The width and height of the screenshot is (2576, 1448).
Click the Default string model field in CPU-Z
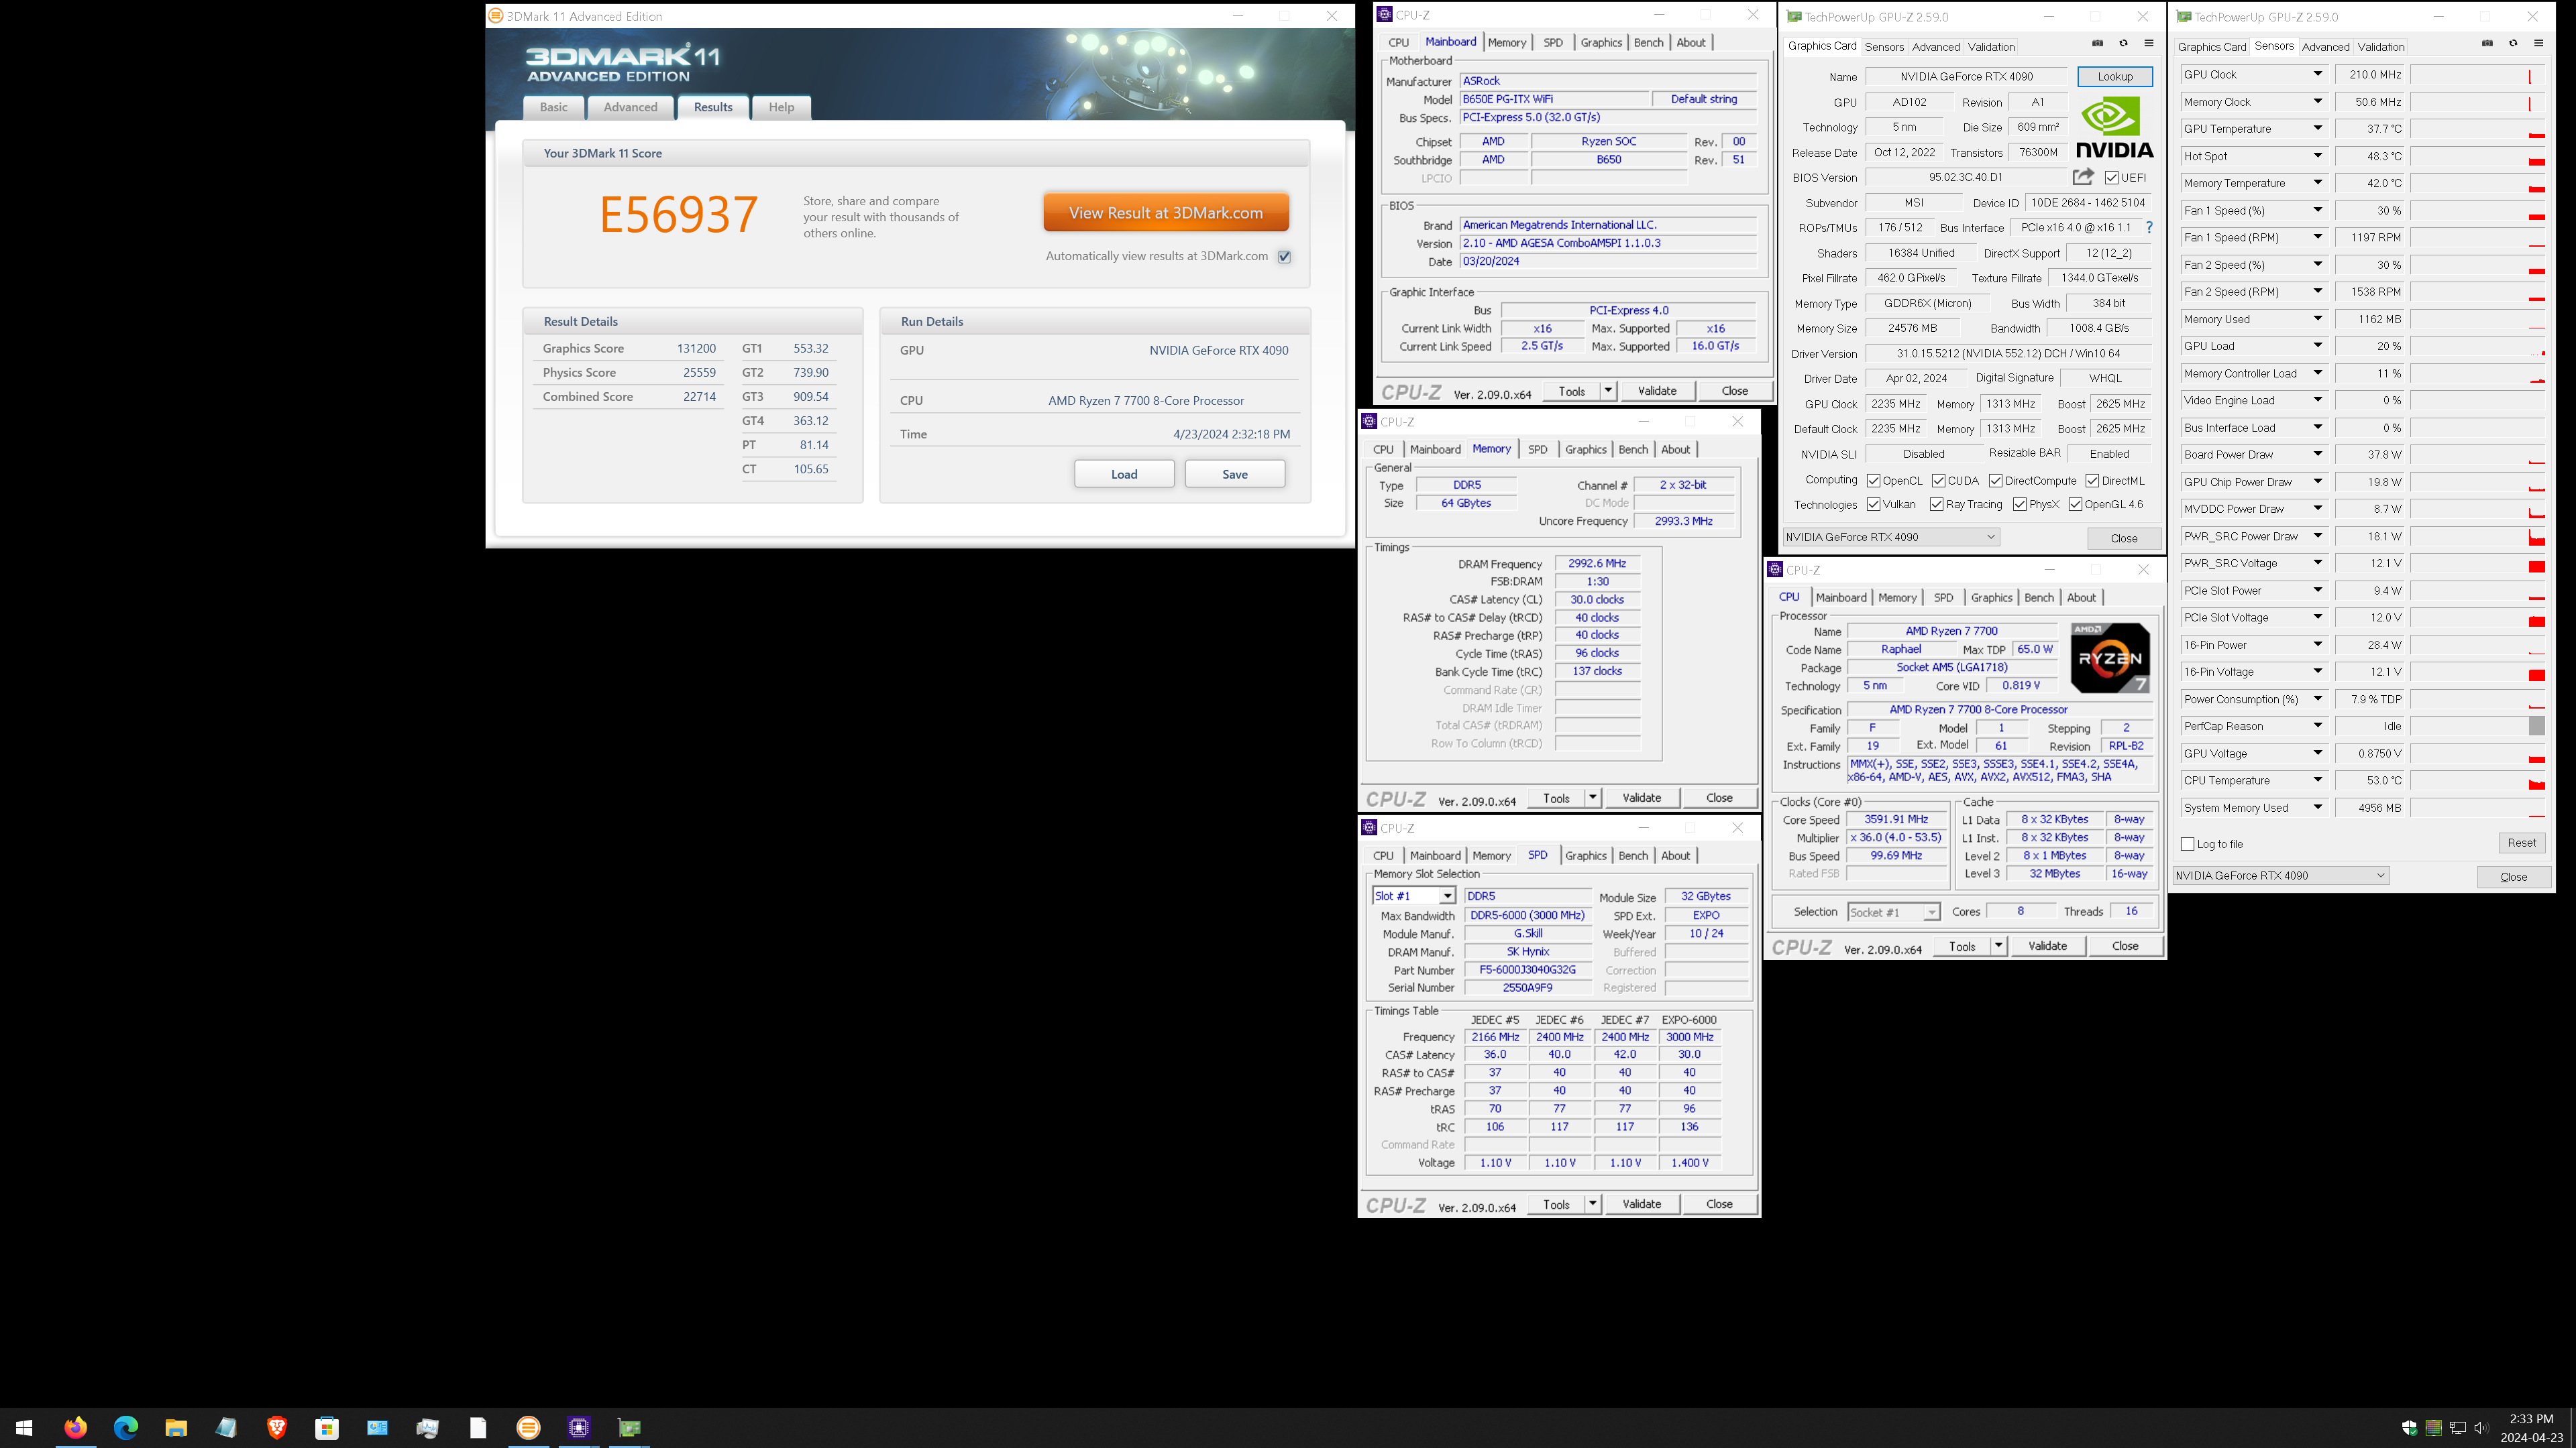1704,99
